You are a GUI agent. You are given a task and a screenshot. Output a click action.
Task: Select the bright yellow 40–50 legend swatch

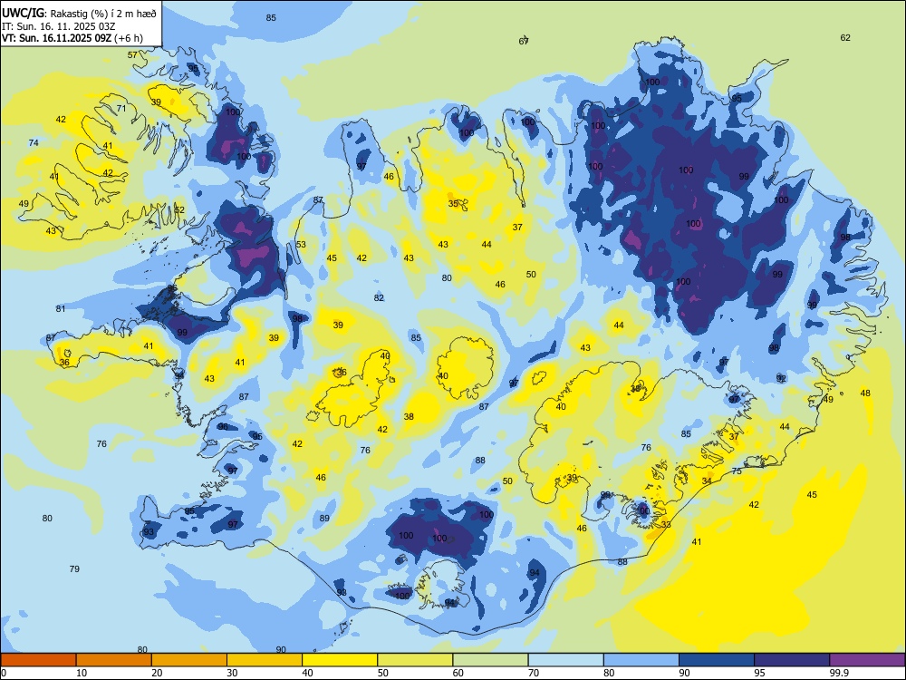(x=340, y=660)
